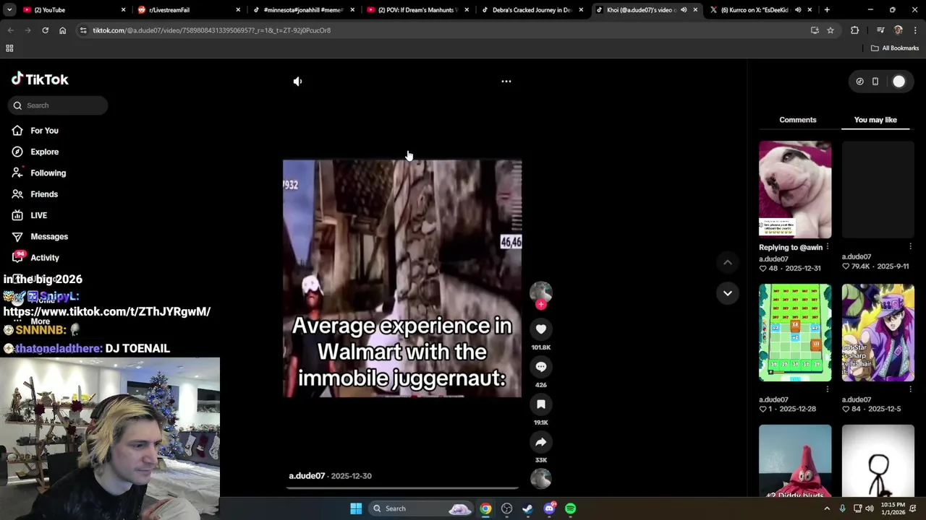Click Windows taskbar Search box

click(x=421, y=508)
